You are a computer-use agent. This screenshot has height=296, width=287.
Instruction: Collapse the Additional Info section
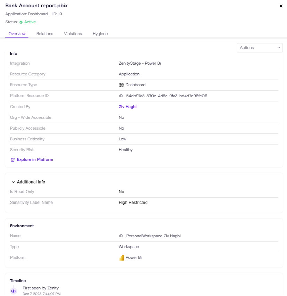coord(14,182)
